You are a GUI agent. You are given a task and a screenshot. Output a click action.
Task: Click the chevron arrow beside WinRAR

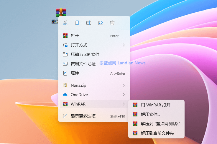click(124, 104)
